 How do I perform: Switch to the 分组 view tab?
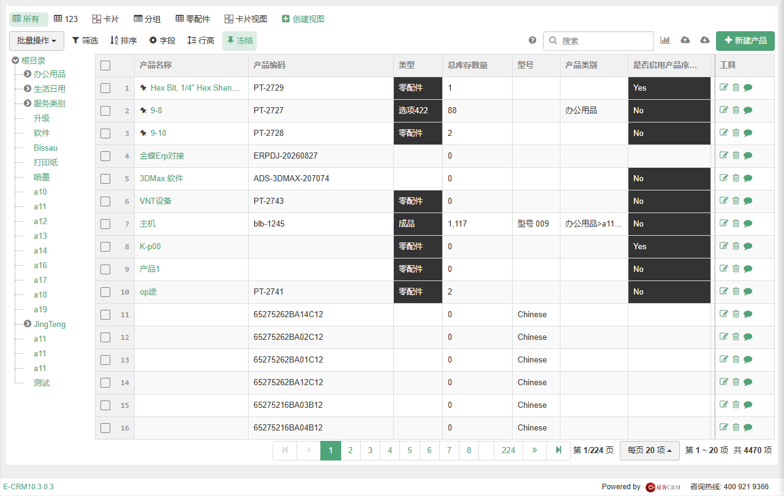pyautogui.click(x=147, y=19)
